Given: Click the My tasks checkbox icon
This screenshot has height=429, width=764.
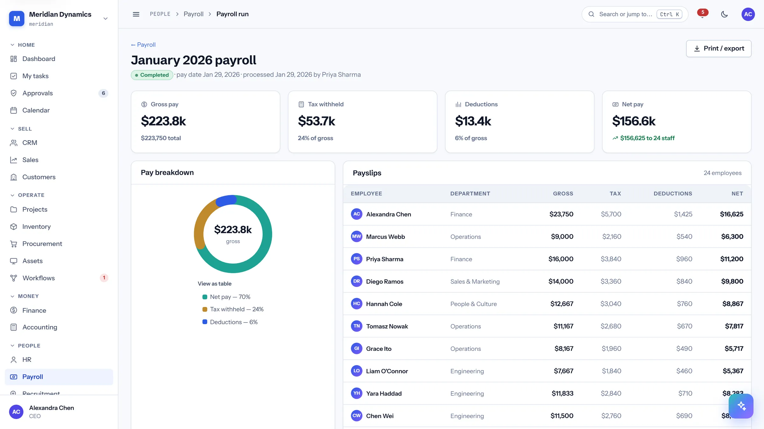Looking at the screenshot, I should [x=13, y=76].
